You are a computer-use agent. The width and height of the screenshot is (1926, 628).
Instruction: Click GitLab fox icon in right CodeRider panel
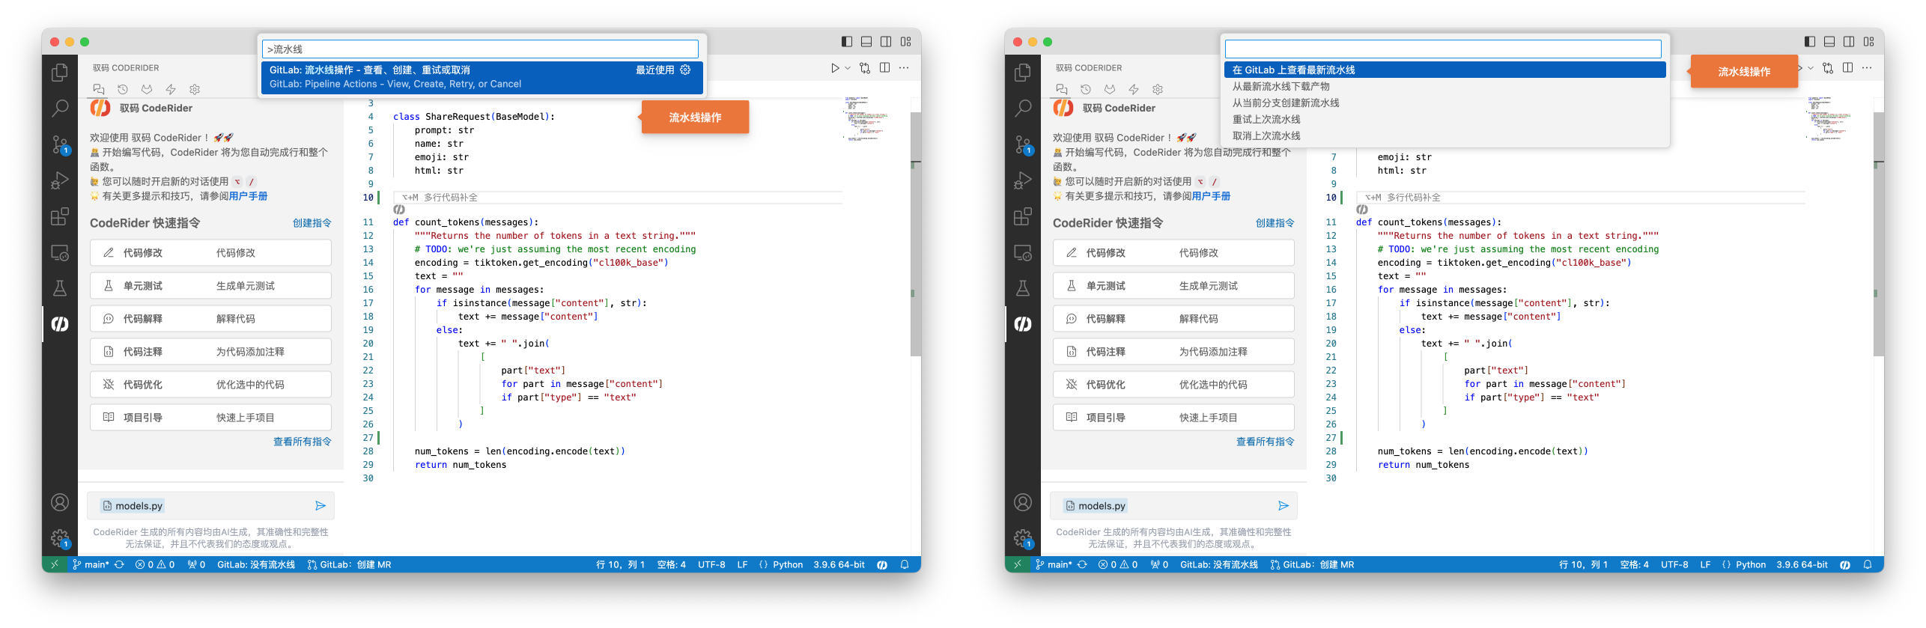1110,89
